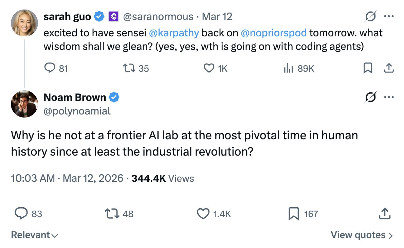
Task: Open more options for sarah guo's post
Action: (x=388, y=16)
